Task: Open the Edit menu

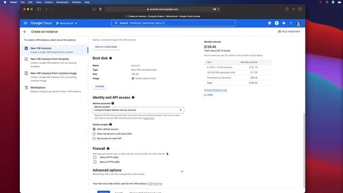Action: pyautogui.click(x=30, y=2)
